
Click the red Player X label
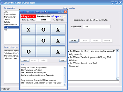[28, 16]
